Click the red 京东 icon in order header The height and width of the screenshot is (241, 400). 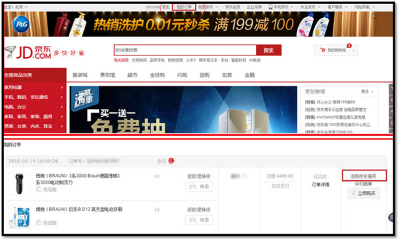click(171, 161)
